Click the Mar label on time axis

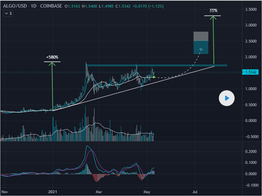coord(99,191)
